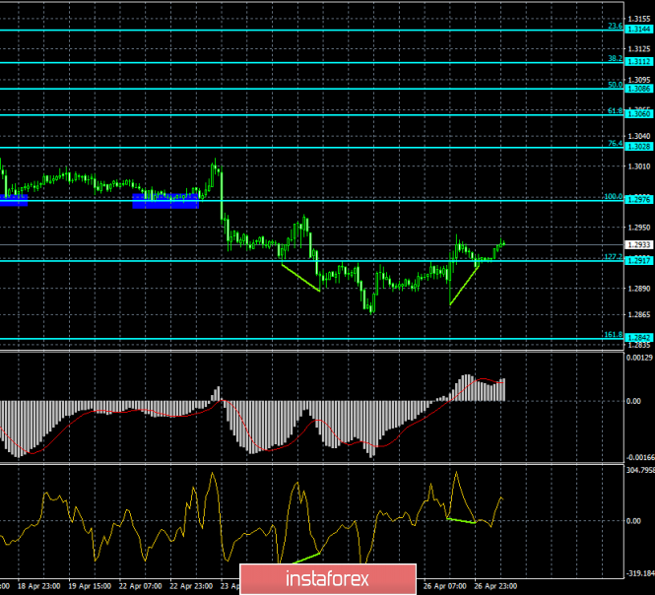Click the 1.3040 price scale value
655x595 pixels.
pyautogui.click(x=639, y=136)
